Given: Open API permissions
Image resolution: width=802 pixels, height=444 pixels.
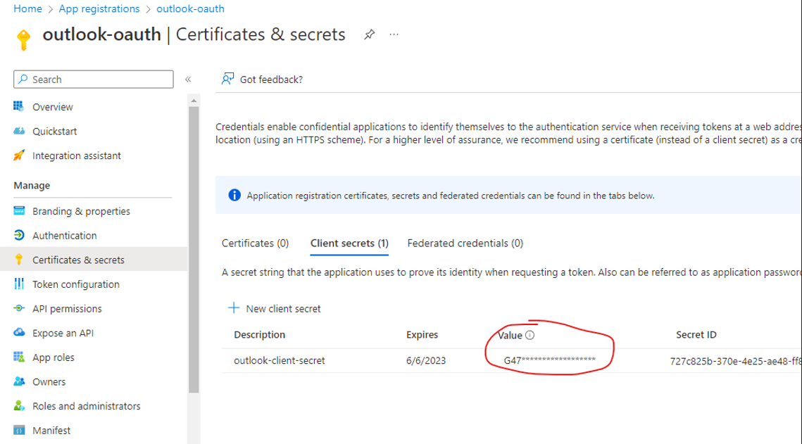Looking at the screenshot, I should pyautogui.click(x=67, y=309).
